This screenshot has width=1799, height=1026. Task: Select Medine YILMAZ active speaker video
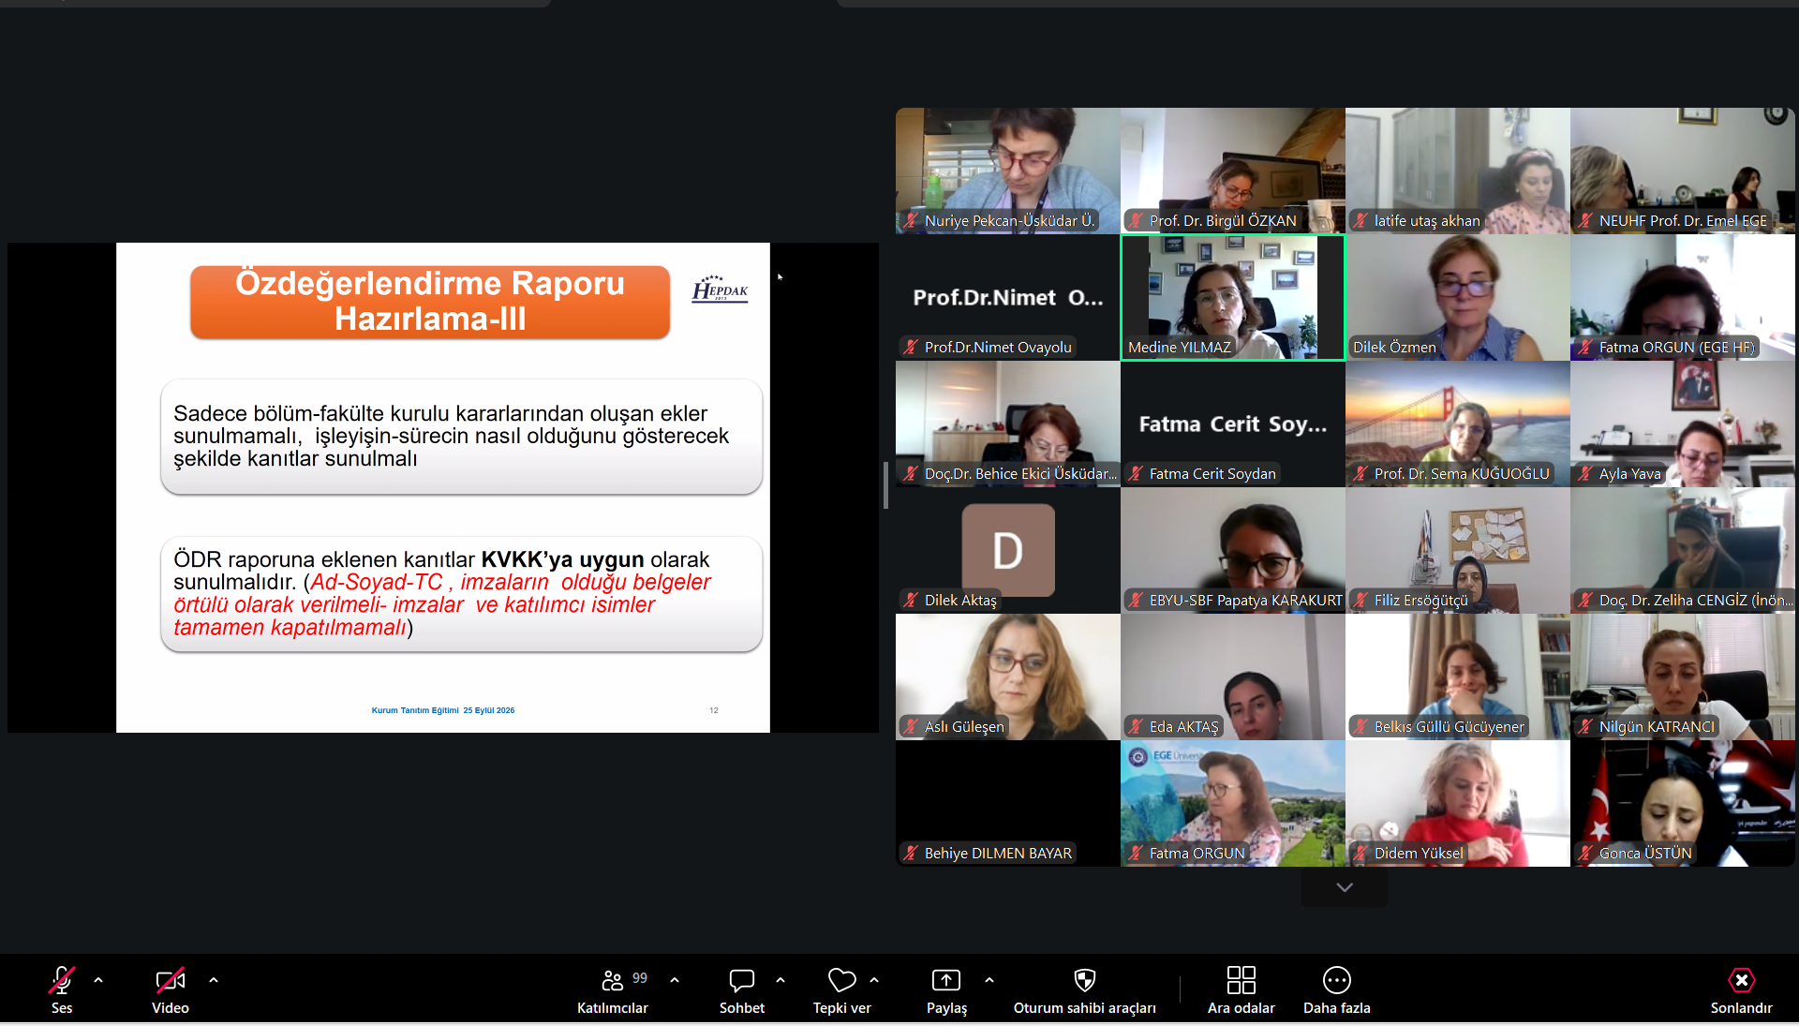[x=1233, y=297]
